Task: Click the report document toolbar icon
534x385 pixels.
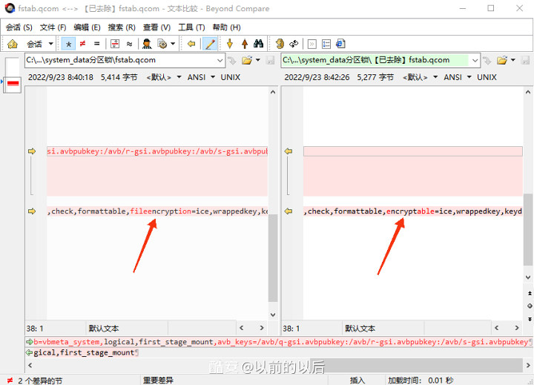Action: (x=340, y=44)
